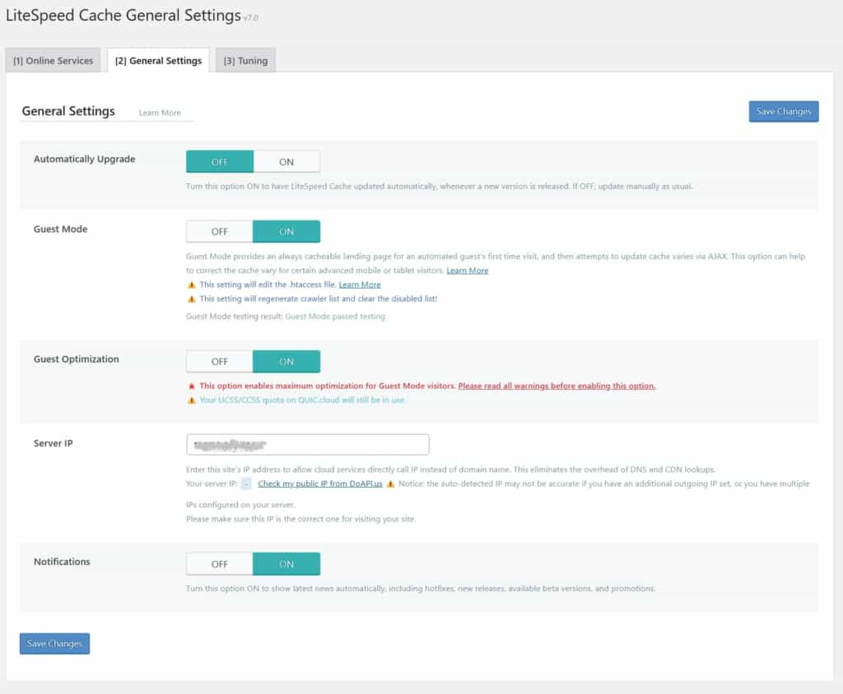Turn off Automatically Upgrade

(x=219, y=161)
